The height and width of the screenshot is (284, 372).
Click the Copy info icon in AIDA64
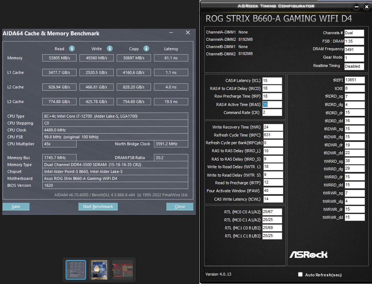[x=146, y=48]
